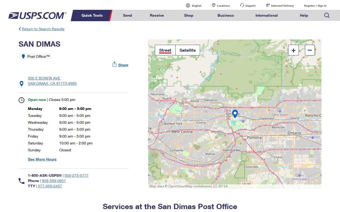Click the Monday 9:00 am - 5:00 pm hours
Image resolution: width=340 pixels, height=212 pixels.
pos(75,109)
